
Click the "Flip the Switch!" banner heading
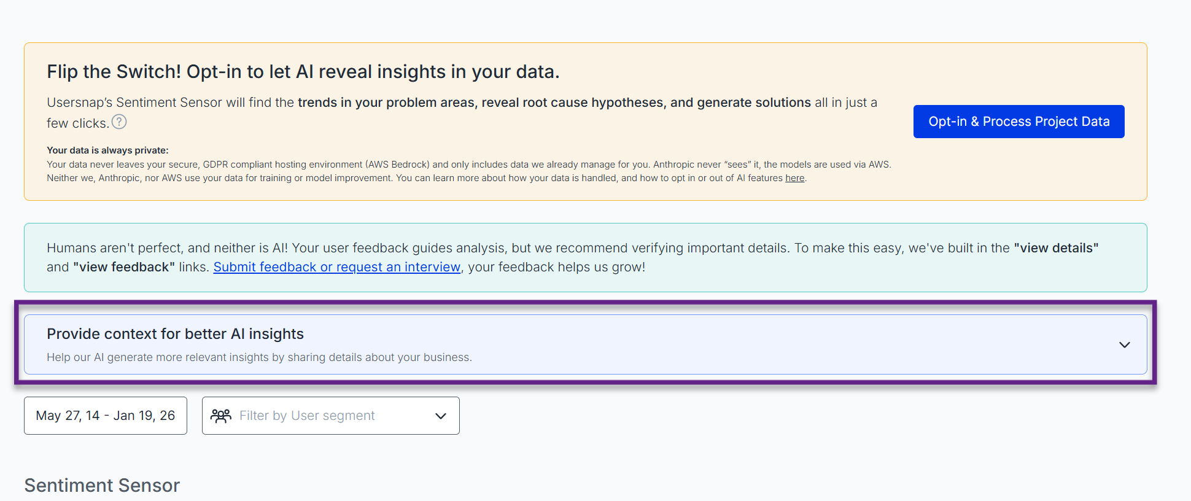coord(303,72)
